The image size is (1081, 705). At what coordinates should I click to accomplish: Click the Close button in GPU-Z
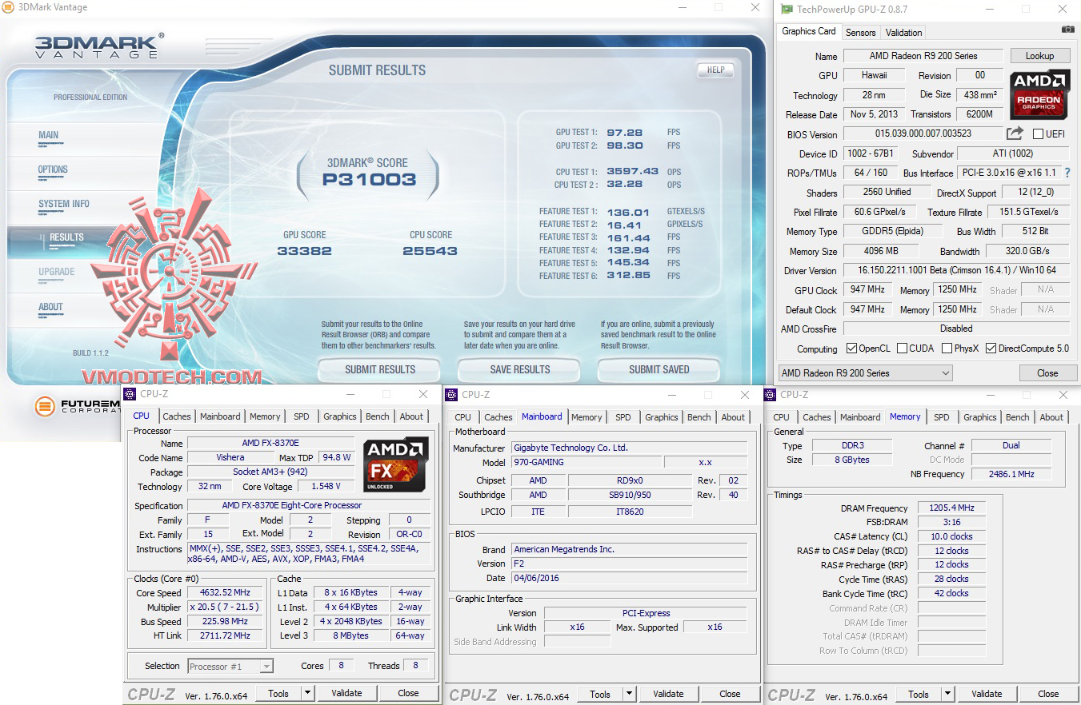pos(1047,373)
